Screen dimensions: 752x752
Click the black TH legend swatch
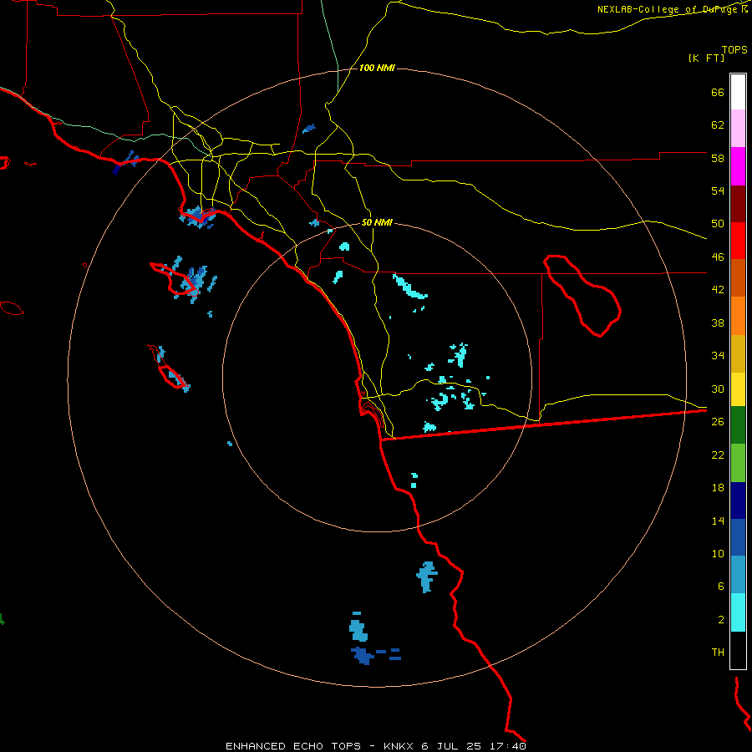[x=738, y=650]
